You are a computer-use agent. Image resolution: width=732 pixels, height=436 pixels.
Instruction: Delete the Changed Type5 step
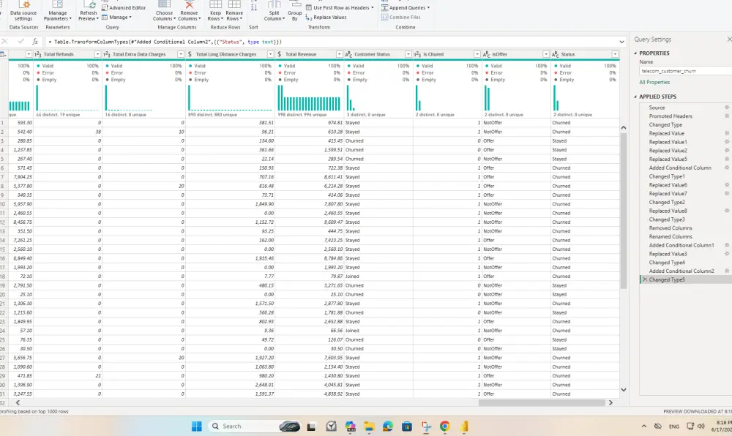pos(645,279)
